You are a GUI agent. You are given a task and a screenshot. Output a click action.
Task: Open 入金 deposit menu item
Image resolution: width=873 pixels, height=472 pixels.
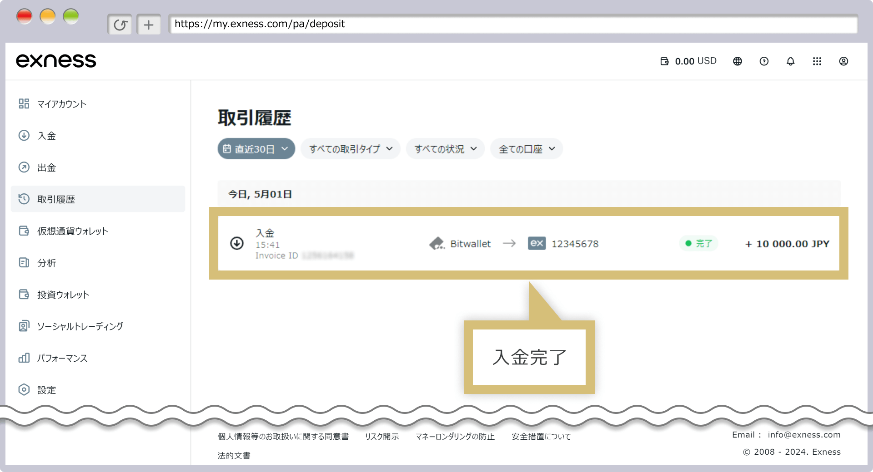tap(98, 136)
